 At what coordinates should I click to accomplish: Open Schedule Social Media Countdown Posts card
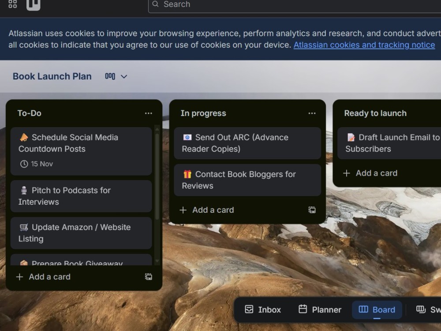81,151
